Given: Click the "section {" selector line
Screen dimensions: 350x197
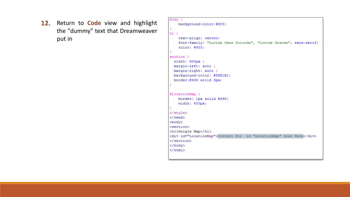Looking at the screenshot, I should click(x=179, y=57).
